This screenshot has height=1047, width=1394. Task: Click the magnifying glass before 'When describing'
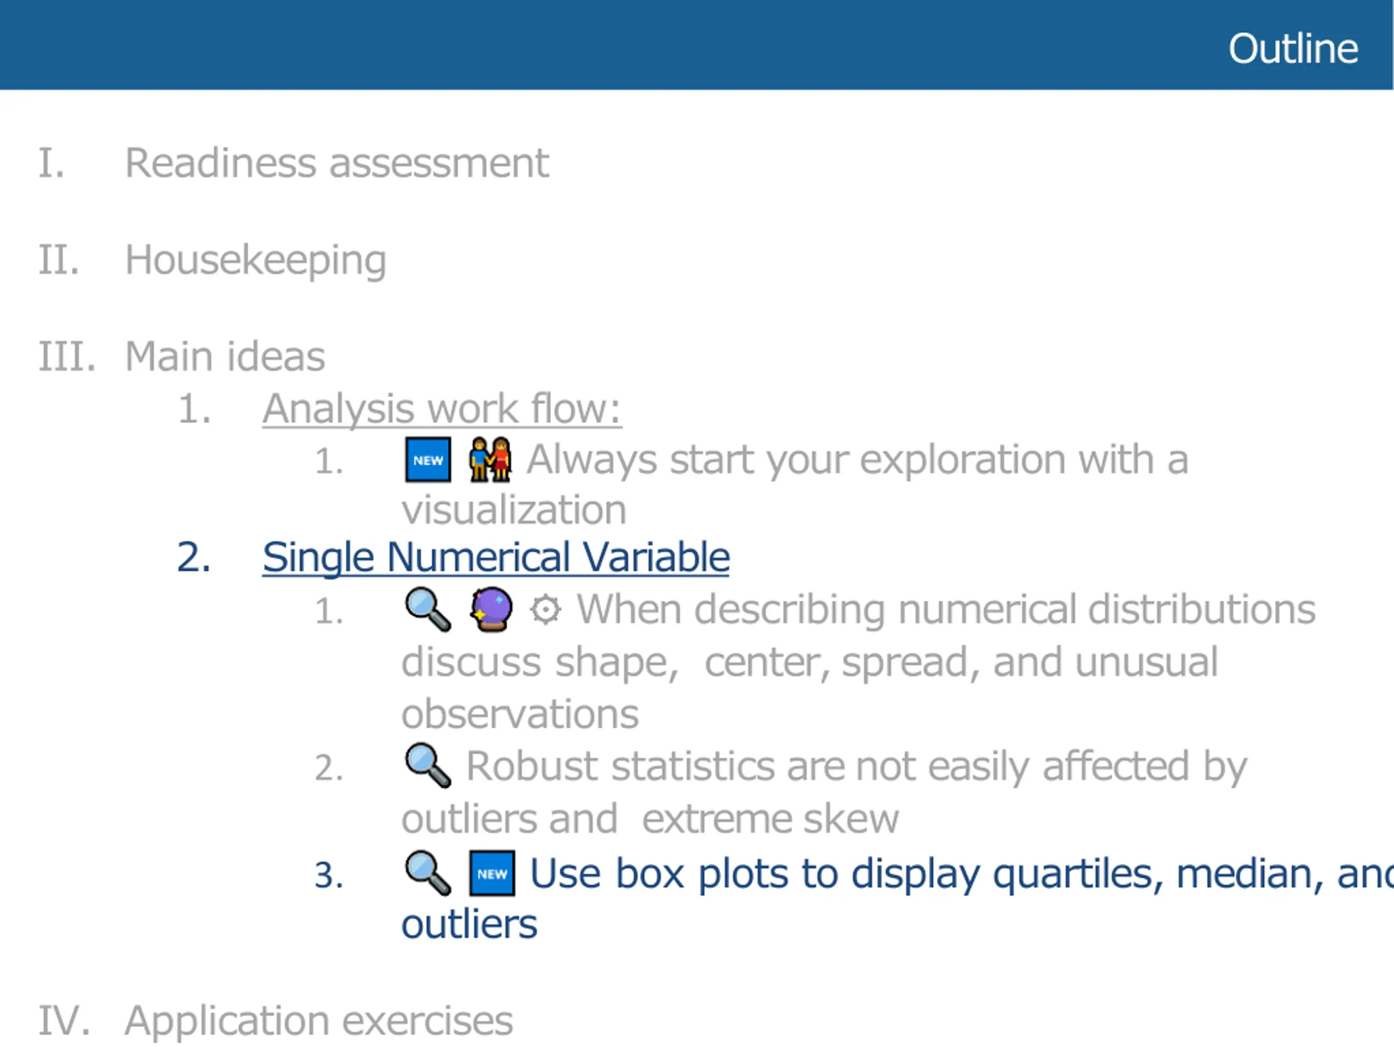pyautogui.click(x=428, y=610)
